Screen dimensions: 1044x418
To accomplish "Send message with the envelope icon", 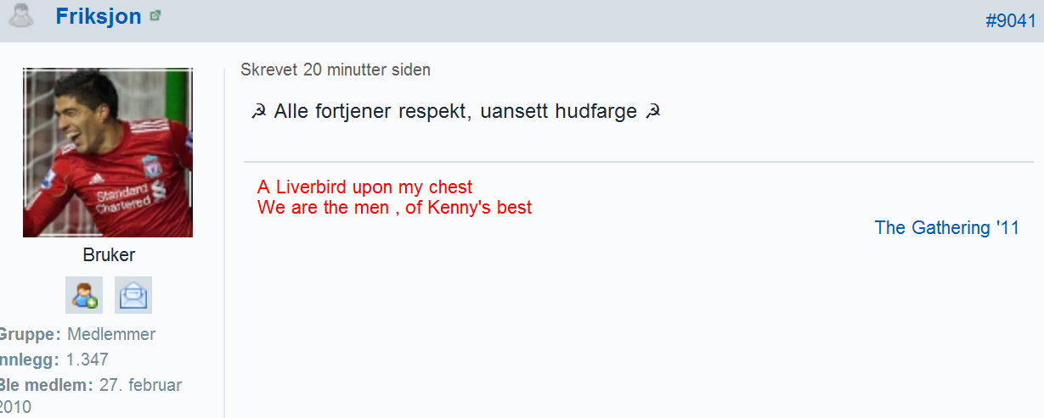I will pyautogui.click(x=133, y=295).
